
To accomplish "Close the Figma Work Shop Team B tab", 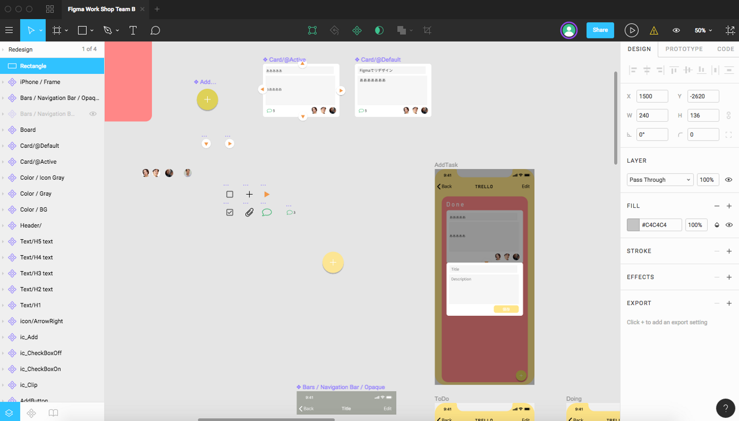I will pyautogui.click(x=142, y=9).
